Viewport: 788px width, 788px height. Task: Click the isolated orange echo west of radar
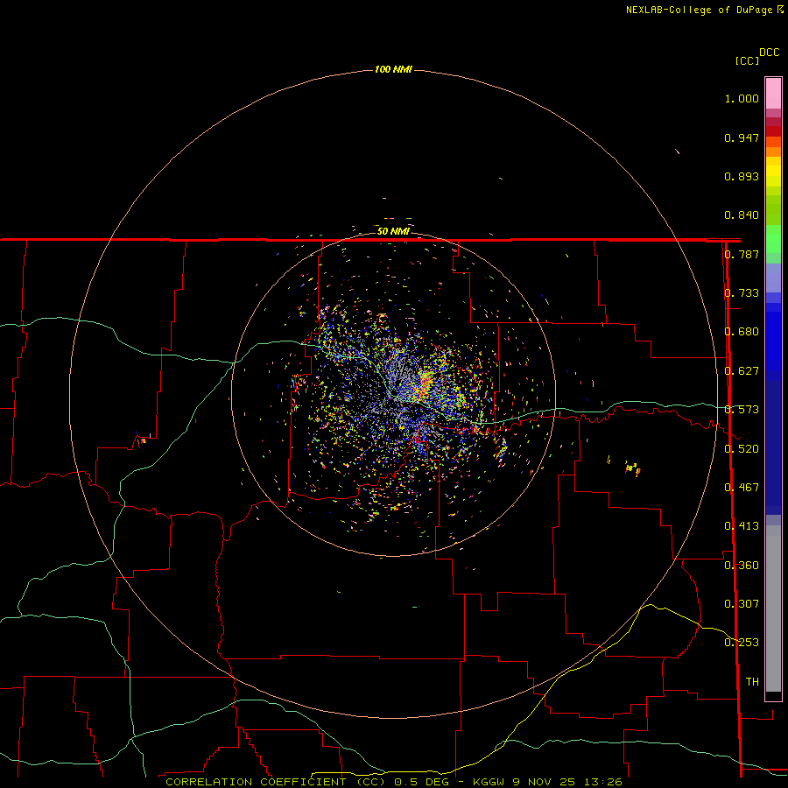tap(144, 440)
